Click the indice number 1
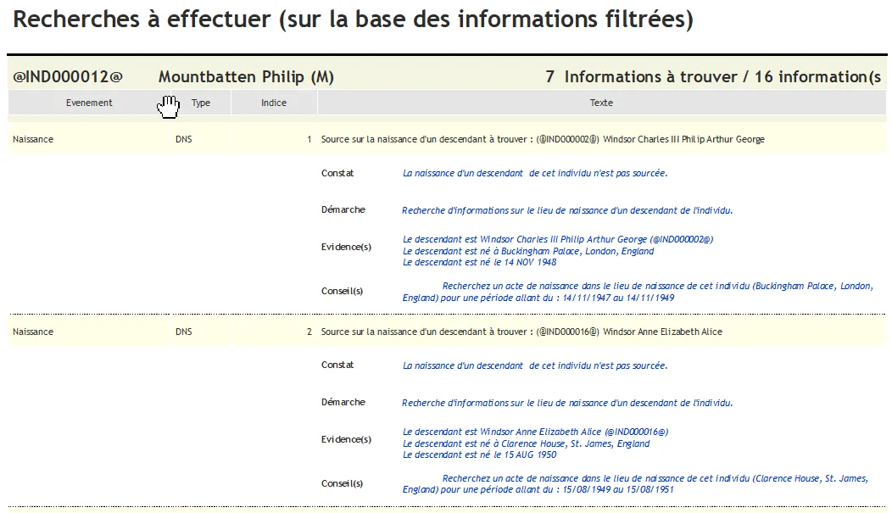This screenshot has width=892, height=513. click(309, 139)
